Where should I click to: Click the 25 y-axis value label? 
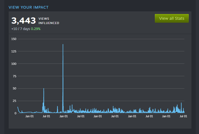tap(14, 101)
